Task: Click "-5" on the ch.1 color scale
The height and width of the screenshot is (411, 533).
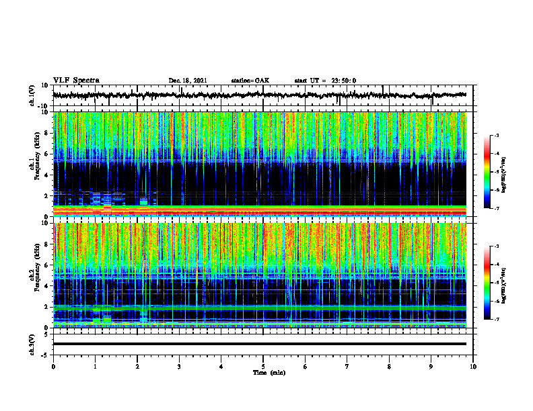Action: click(x=496, y=172)
